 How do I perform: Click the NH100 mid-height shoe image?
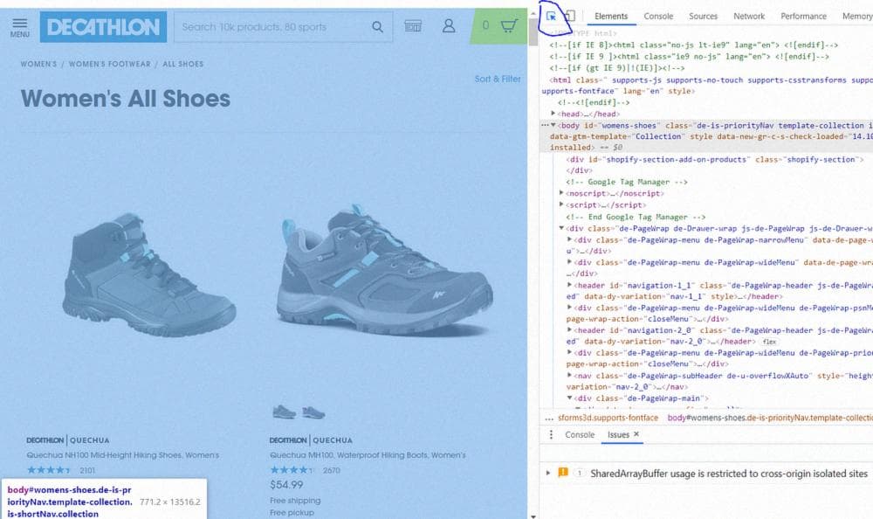click(148, 276)
